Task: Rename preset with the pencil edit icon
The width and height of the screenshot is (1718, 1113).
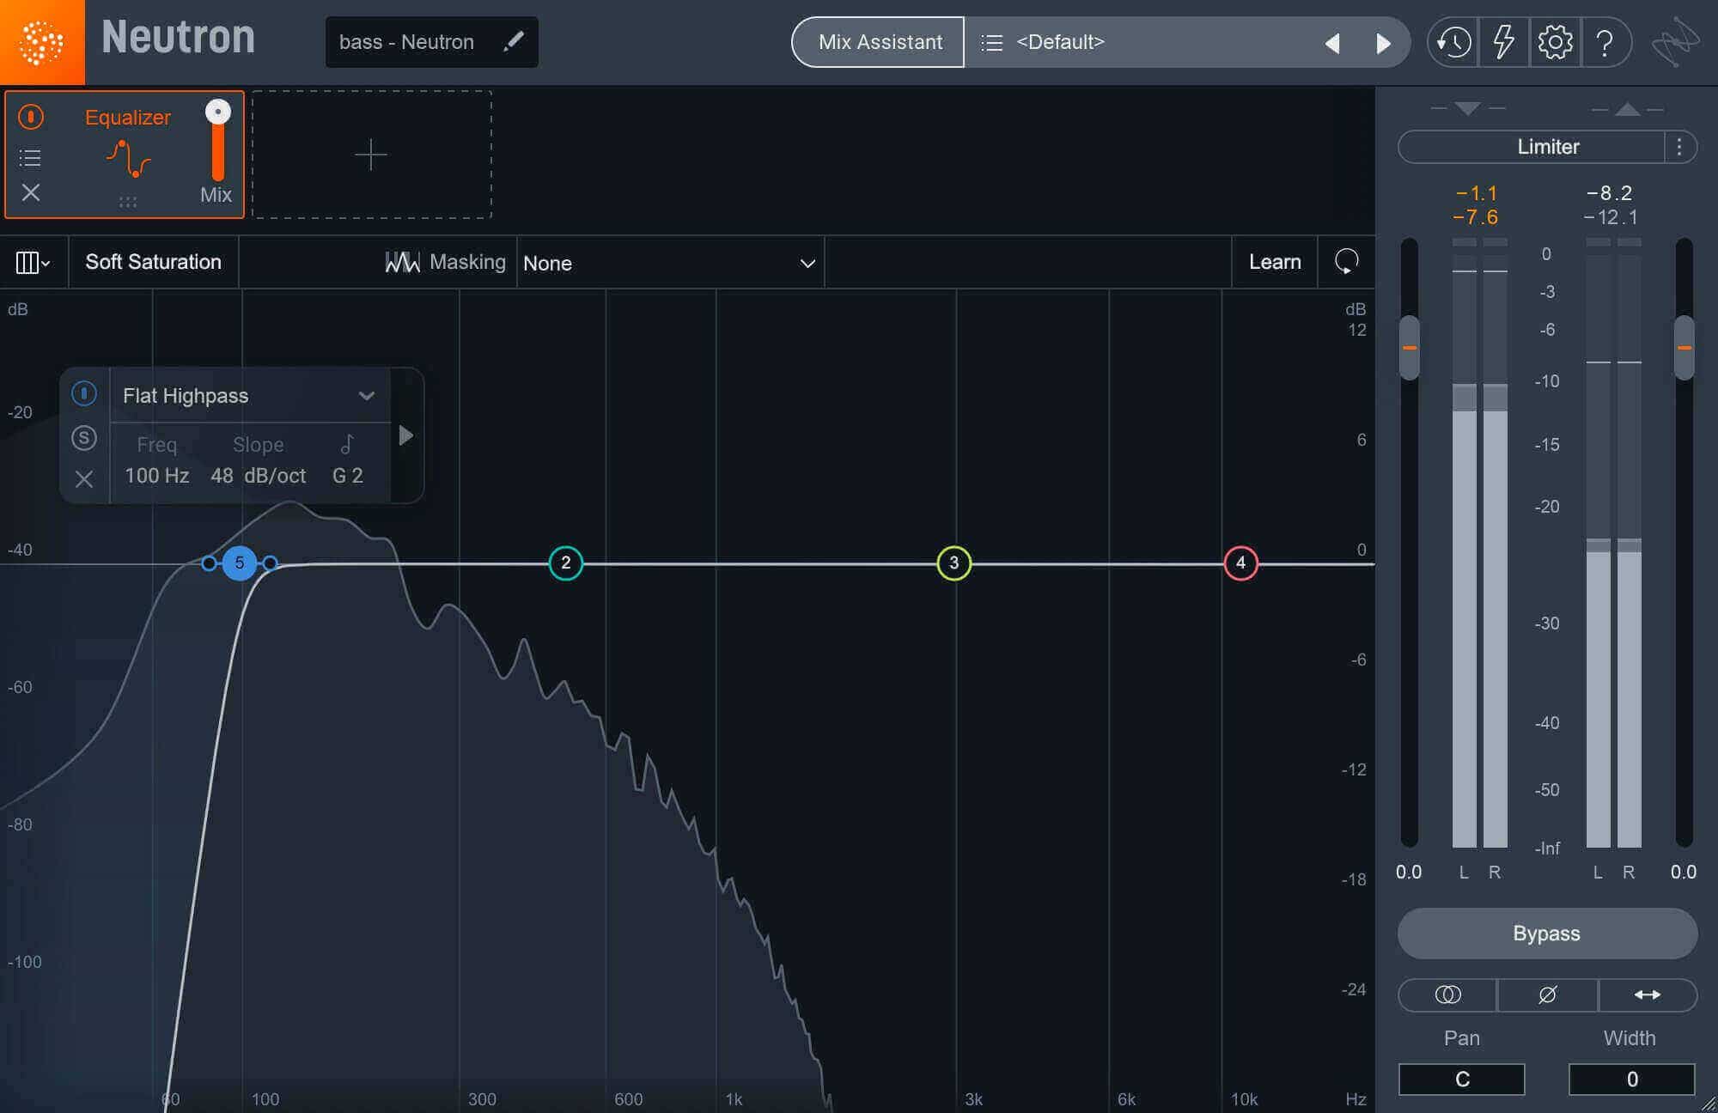Action: pos(514,41)
